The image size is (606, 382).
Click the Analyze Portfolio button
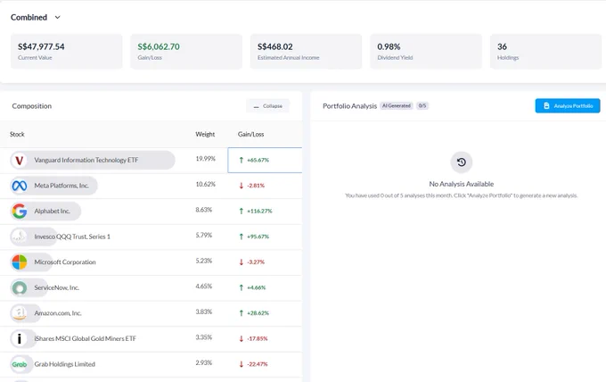[x=568, y=105]
